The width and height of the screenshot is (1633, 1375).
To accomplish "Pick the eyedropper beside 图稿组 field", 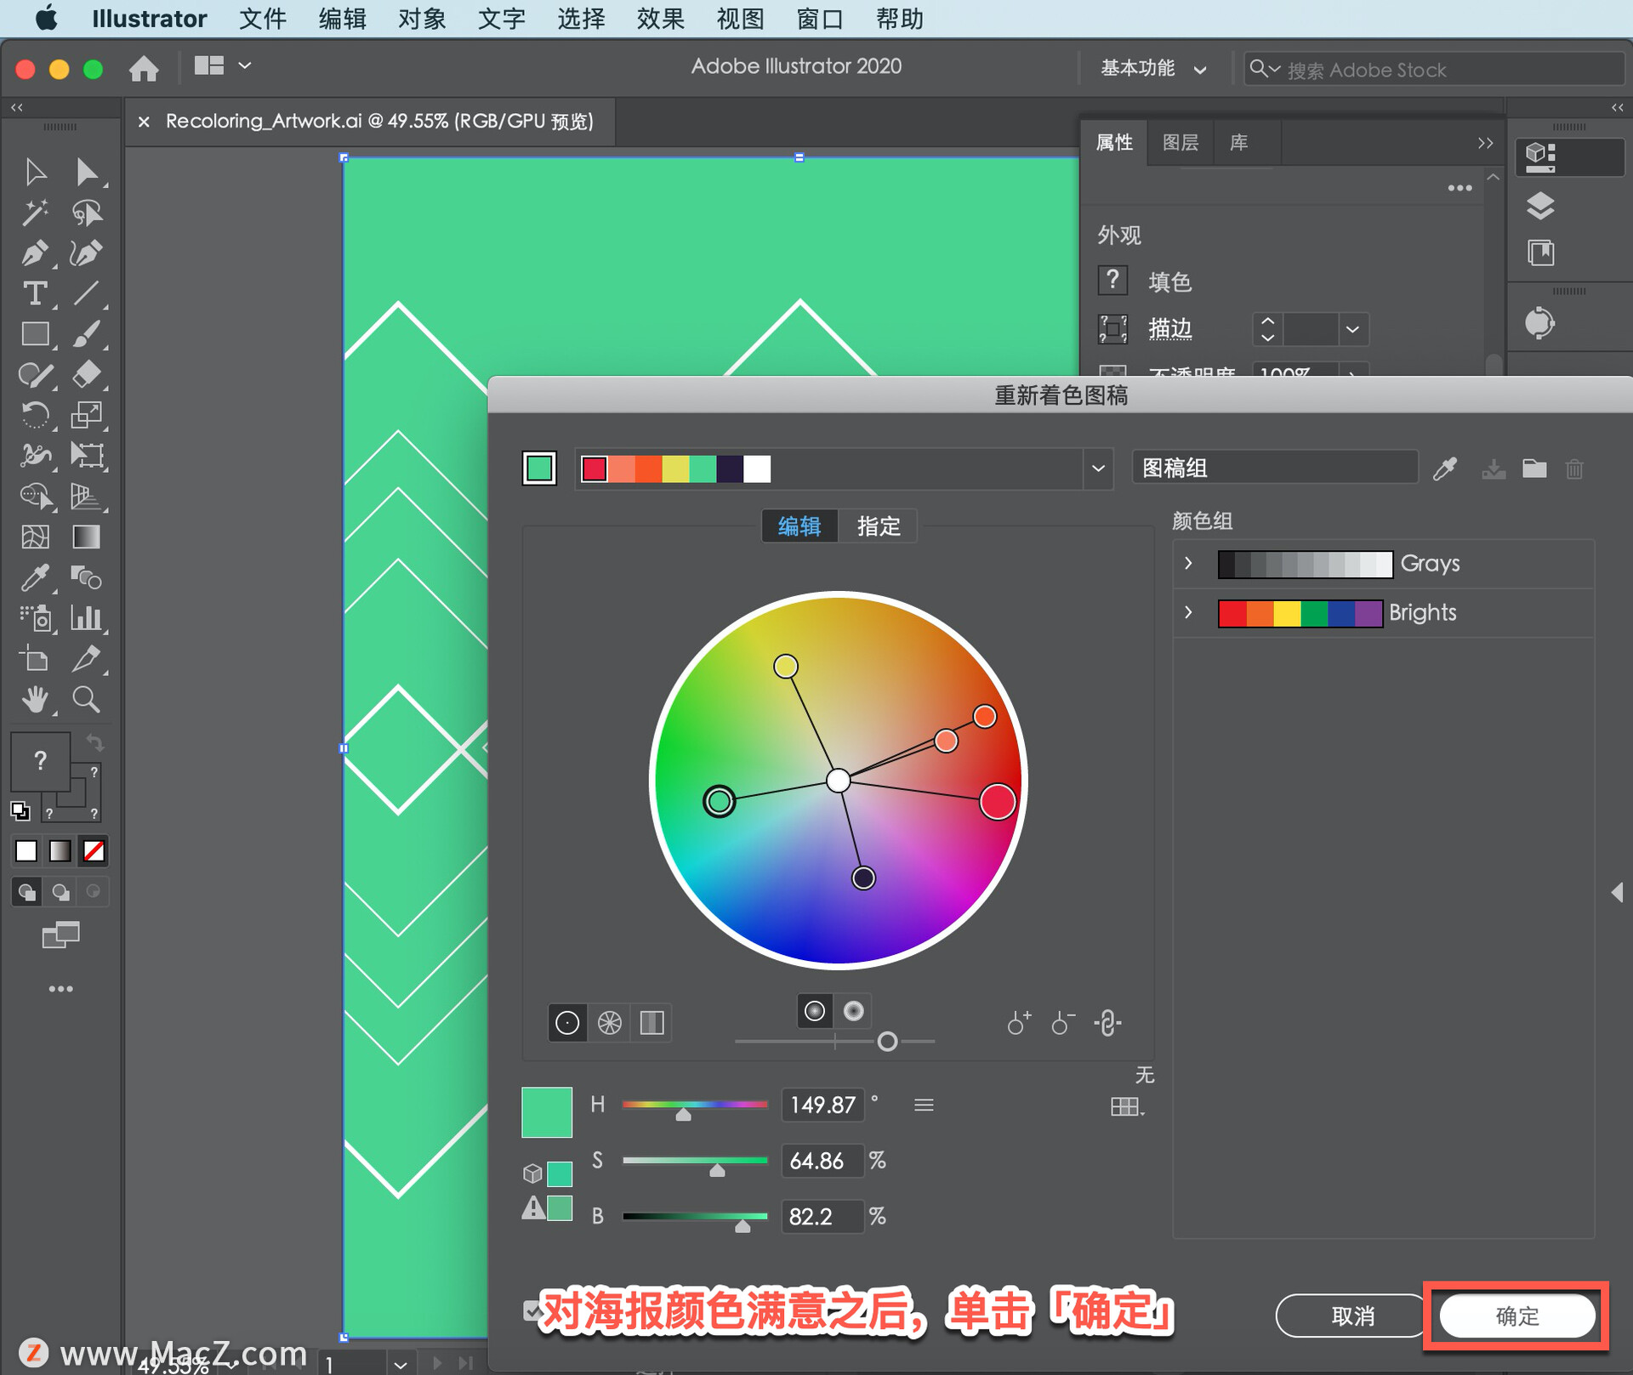I will coord(1444,469).
